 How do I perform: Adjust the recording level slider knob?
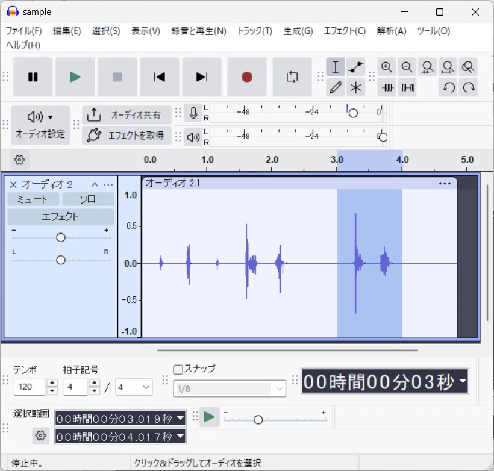(x=353, y=113)
